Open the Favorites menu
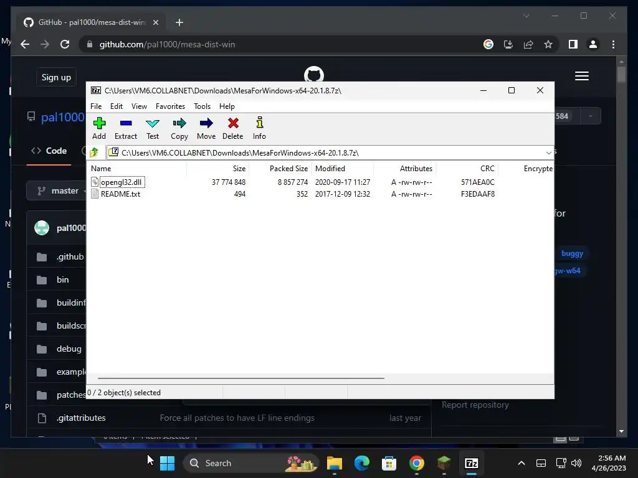This screenshot has height=478, width=638. [170, 106]
